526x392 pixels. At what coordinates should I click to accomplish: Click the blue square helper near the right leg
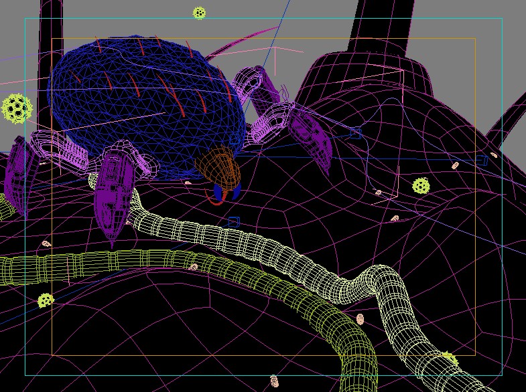(x=356, y=133)
